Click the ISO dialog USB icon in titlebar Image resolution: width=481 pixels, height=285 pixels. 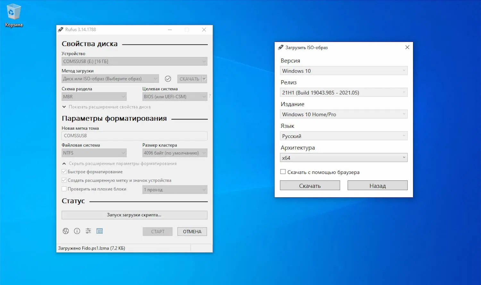(281, 47)
